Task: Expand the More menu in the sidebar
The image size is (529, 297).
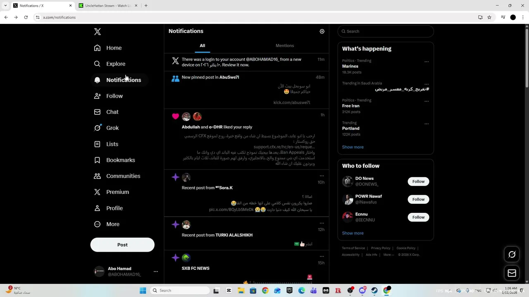Action: [107, 224]
